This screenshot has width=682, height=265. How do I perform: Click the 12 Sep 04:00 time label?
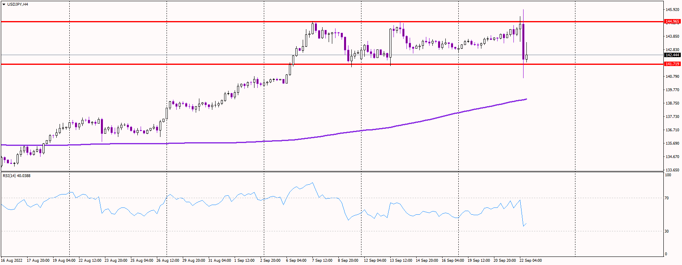(x=375, y=261)
